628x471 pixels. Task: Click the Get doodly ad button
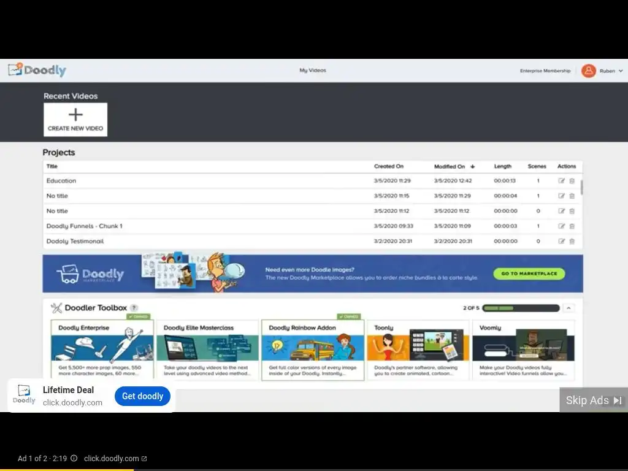(x=142, y=396)
